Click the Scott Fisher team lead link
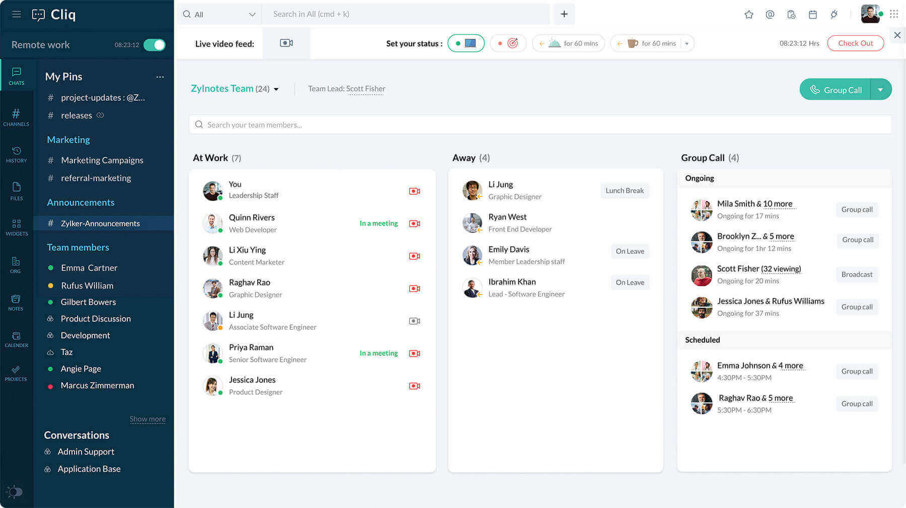This screenshot has width=906, height=508. pos(365,89)
